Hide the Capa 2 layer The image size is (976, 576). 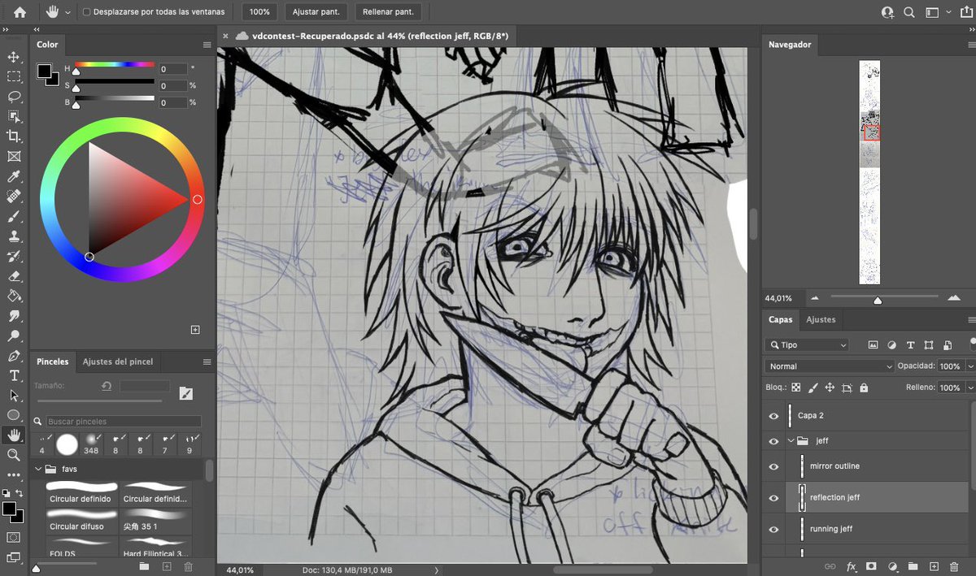click(773, 415)
